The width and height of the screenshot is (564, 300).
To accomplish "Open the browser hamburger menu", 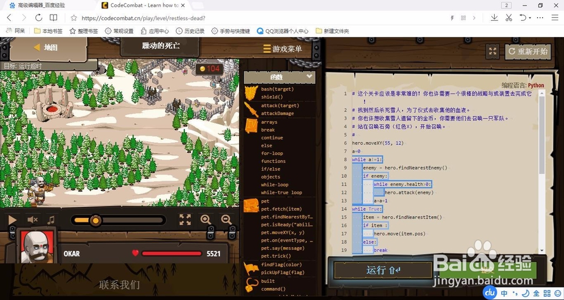I will pyautogui.click(x=554, y=17).
